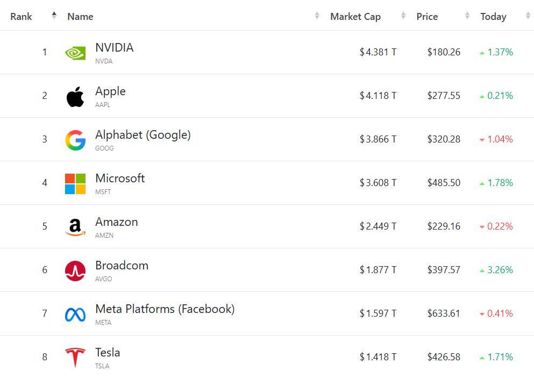Click the Microsoft logo icon
The image size is (534, 378).
pyautogui.click(x=75, y=183)
